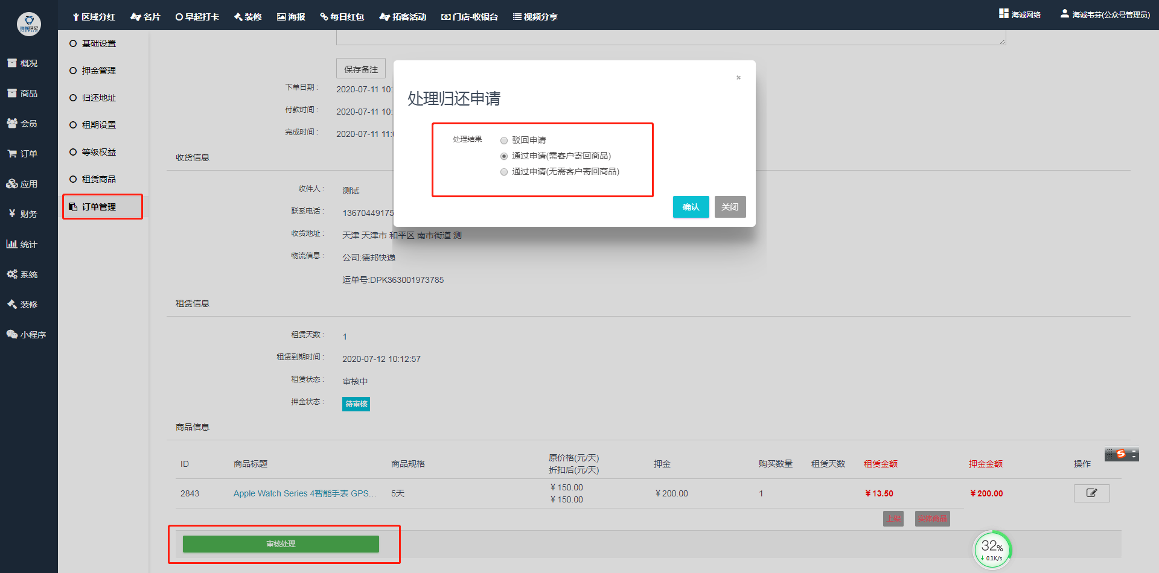Screen dimensions: 1159x573
Task: Click the 押金金额 value ￥200.00
Action: pyautogui.click(x=986, y=493)
